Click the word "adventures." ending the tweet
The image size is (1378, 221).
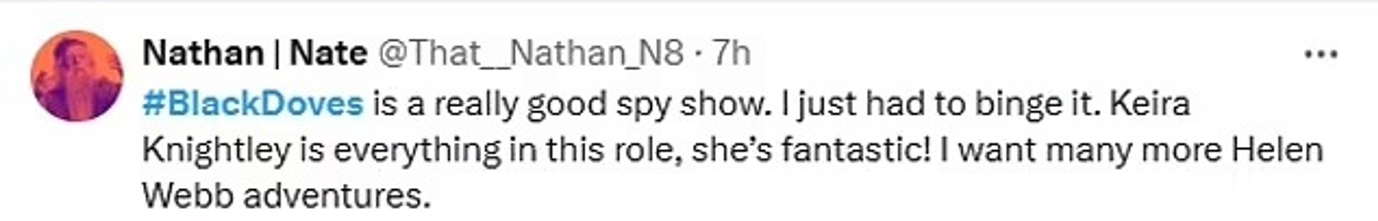(337, 196)
